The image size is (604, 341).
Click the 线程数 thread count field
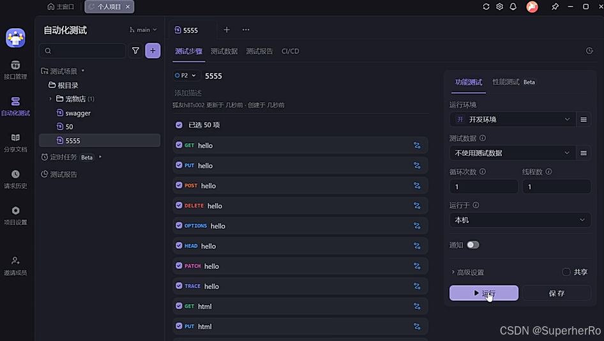tap(556, 186)
